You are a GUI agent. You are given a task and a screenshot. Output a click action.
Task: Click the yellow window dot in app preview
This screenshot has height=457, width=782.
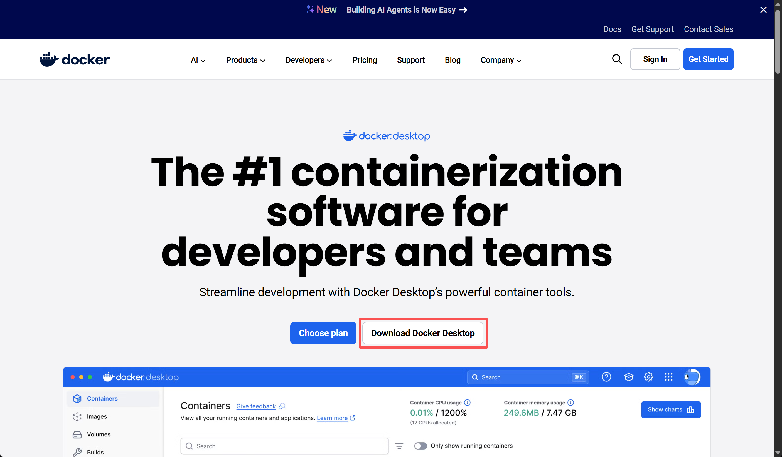(x=81, y=377)
